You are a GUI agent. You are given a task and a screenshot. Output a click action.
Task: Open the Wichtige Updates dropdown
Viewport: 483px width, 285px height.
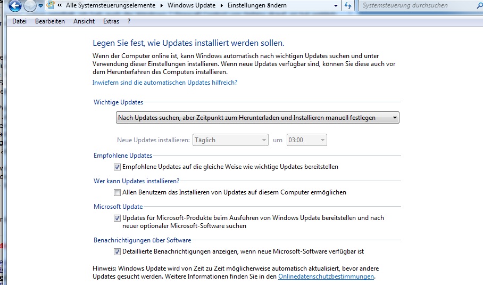tap(257, 118)
